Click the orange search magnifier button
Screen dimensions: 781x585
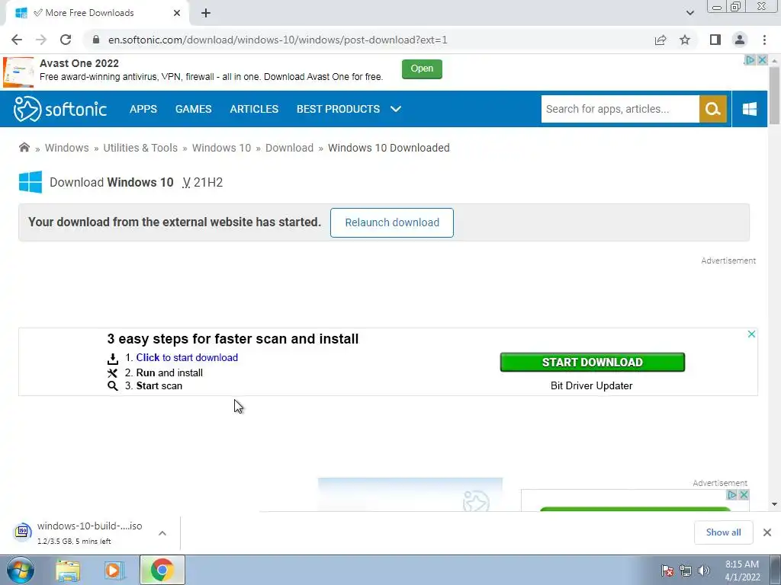coord(713,109)
